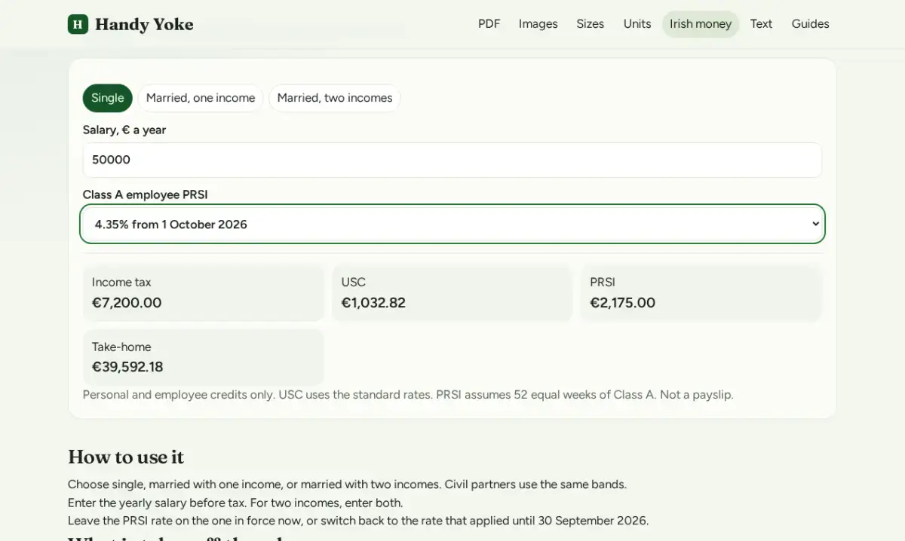Select the Irish money nav item
The width and height of the screenshot is (905, 541).
point(701,24)
